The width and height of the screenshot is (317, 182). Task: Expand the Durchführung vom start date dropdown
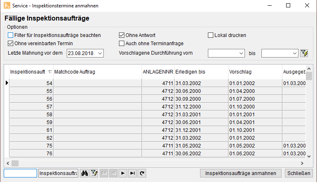(241, 53)
